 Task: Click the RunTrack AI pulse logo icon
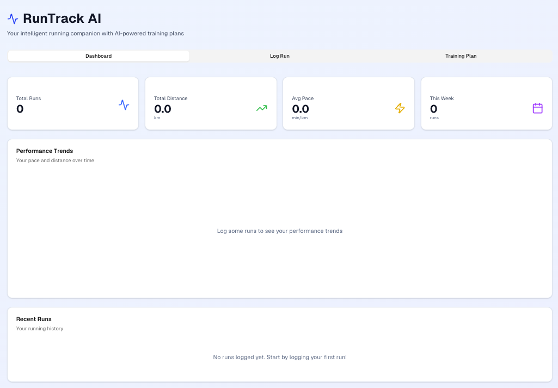(x=13, y=19)
